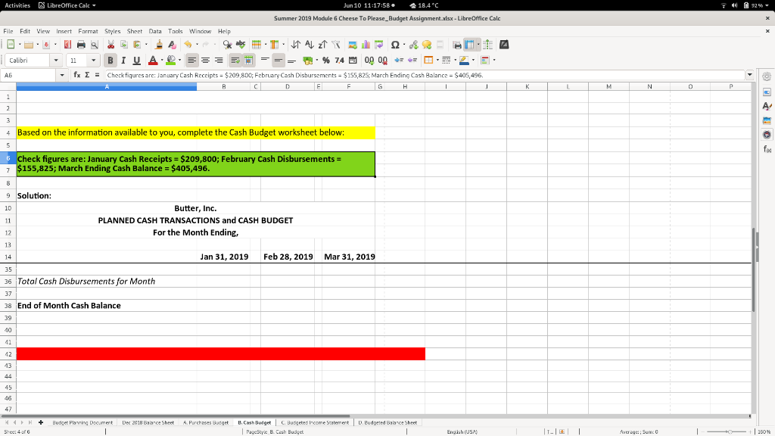Toggle Underline formatting
Viewport: 775px width, 436px height.
click(136, 61)
